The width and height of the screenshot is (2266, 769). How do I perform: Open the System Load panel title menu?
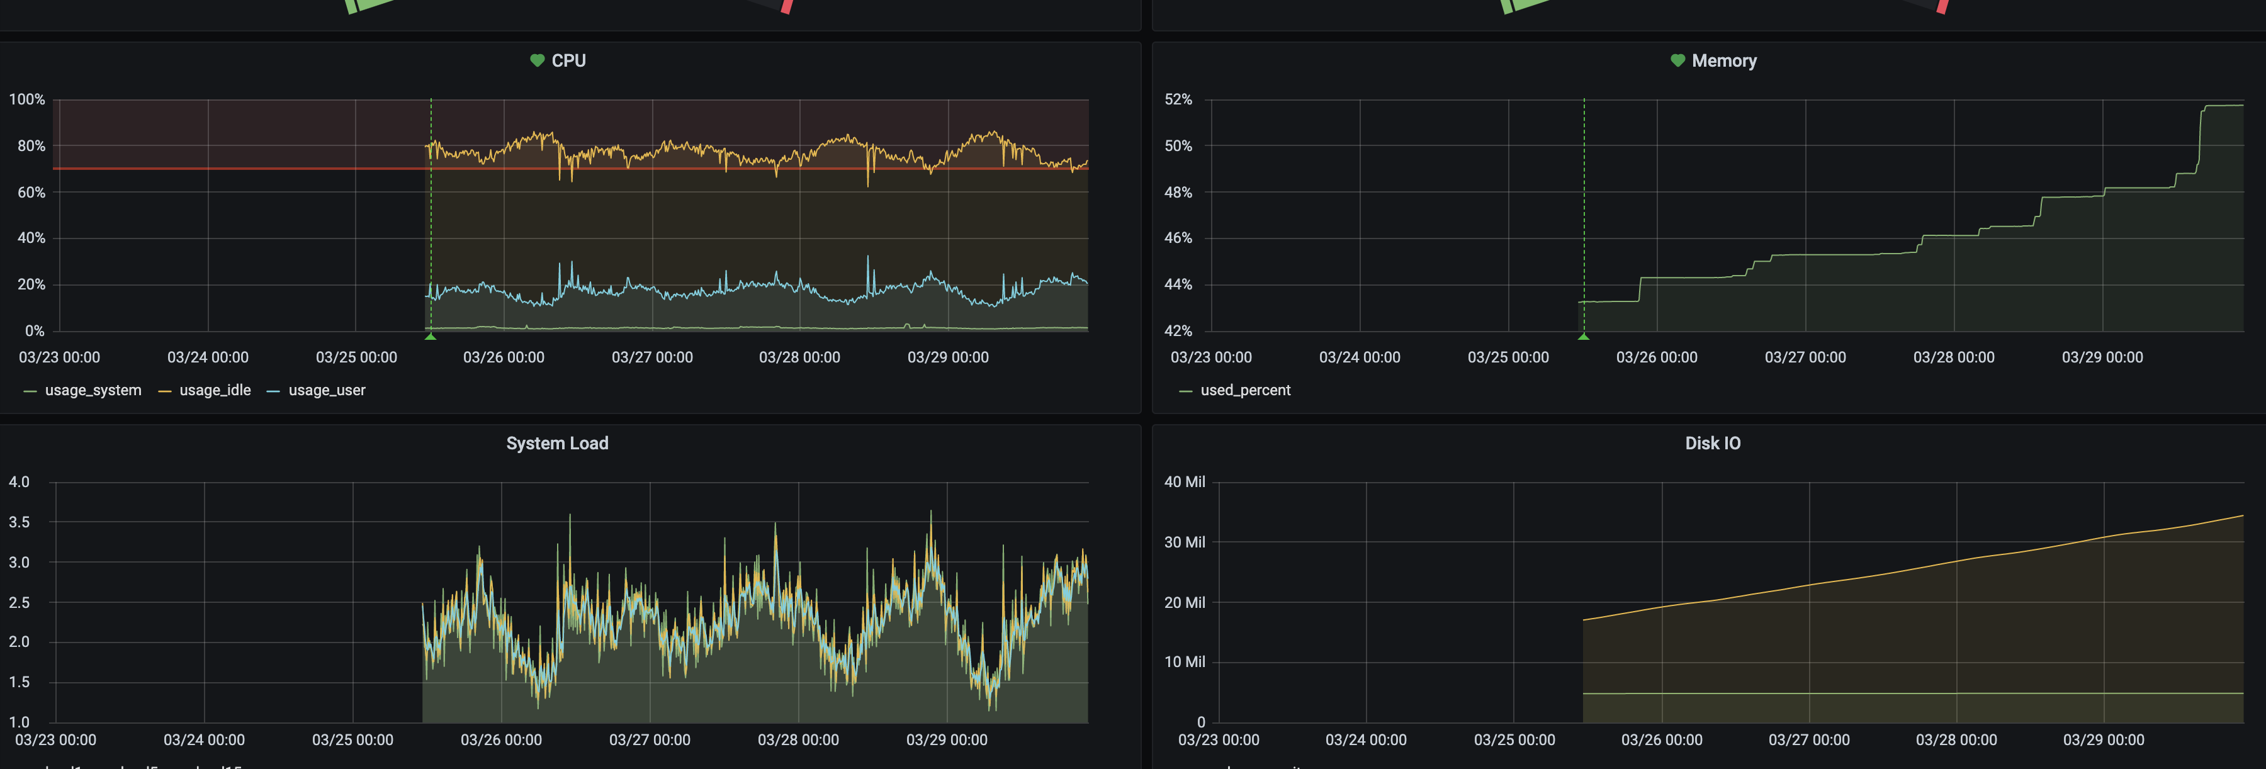pyautogui.click(x=557, y=444)
